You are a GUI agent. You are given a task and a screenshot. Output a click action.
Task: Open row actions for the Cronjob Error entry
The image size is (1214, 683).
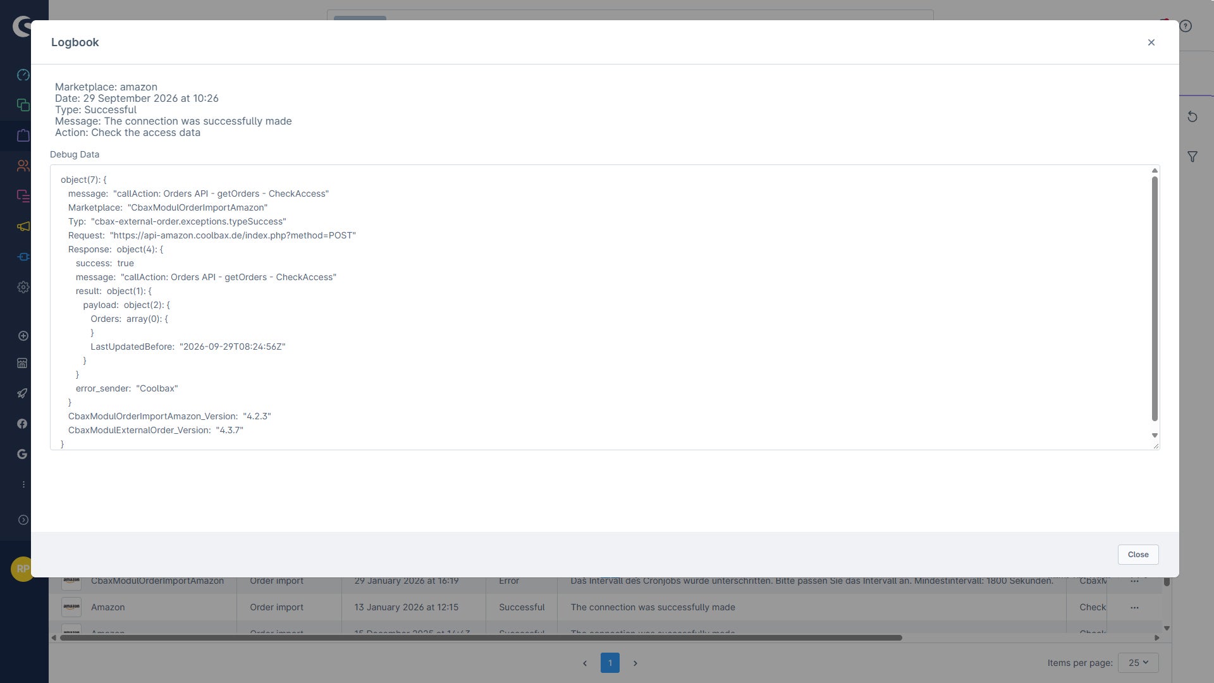pos(1134,581)
